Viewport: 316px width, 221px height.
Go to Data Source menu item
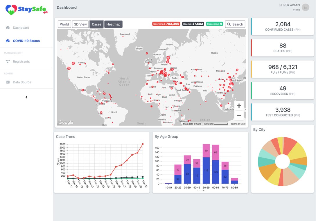coord(22,82)
